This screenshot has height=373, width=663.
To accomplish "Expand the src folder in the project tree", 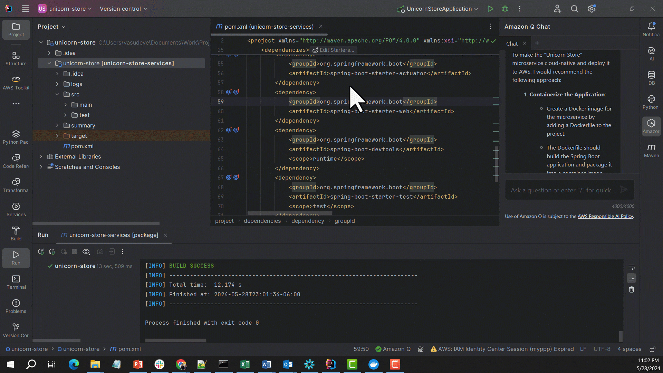I will pyautogui.click(x=57, y=94).
